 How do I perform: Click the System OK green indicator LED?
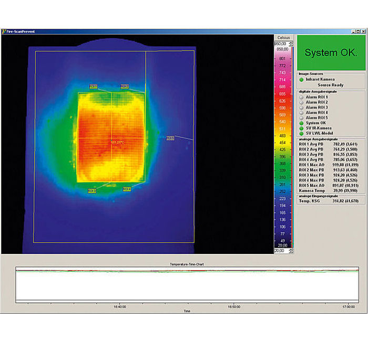tap(301, 123)
